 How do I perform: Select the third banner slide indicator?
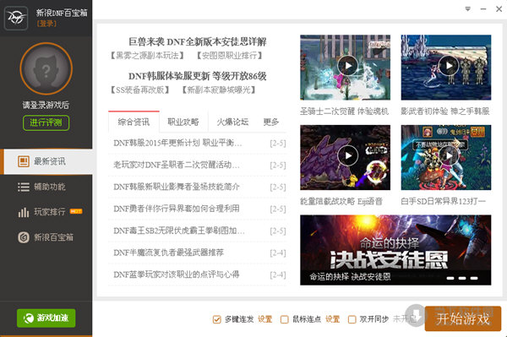point(474,278)
